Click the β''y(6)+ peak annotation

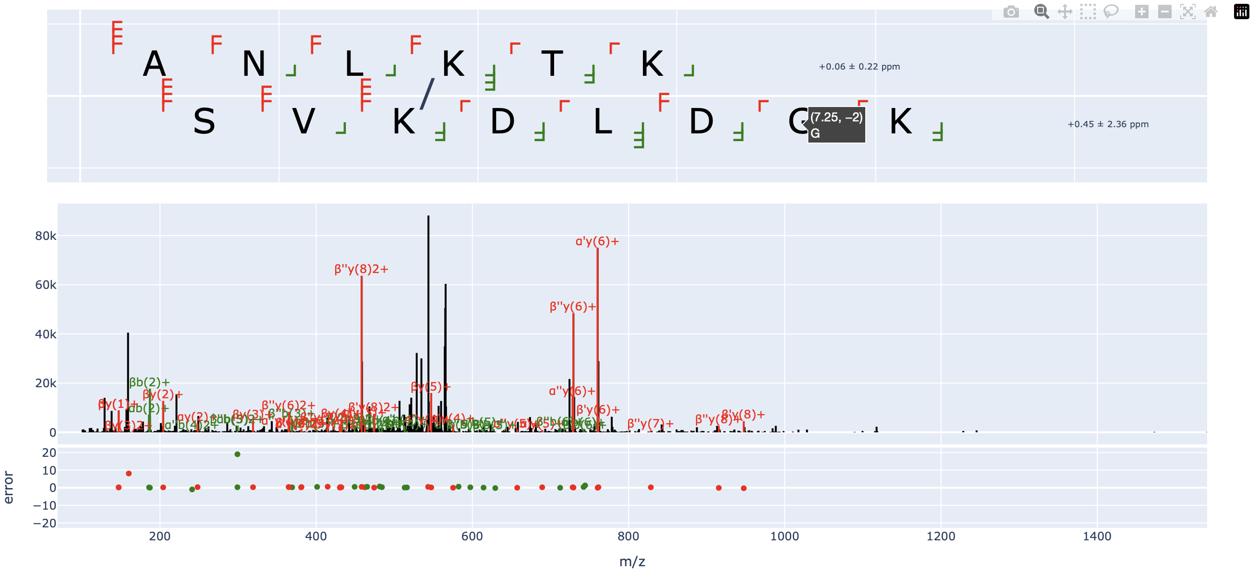573,307
